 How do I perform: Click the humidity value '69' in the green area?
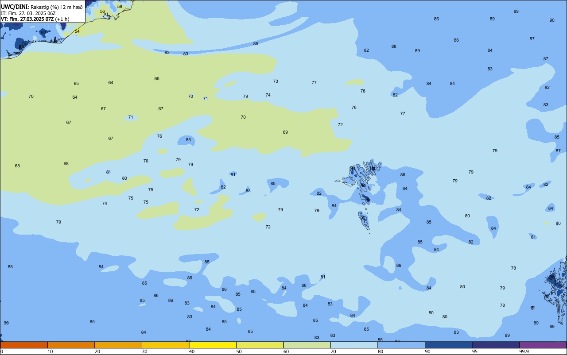coord(285,132)
